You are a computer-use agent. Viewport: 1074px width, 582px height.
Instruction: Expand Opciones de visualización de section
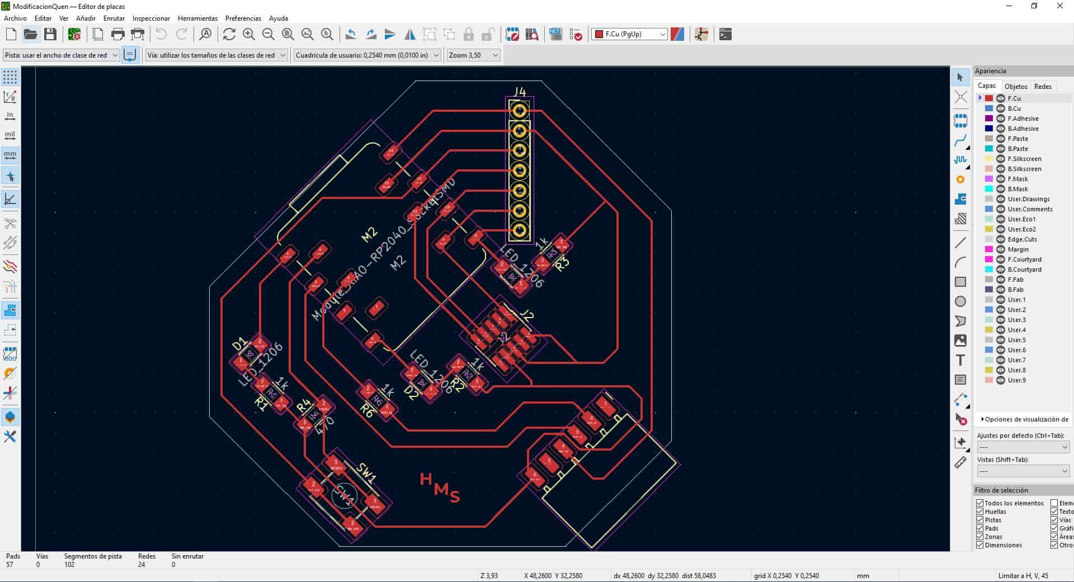pos(1024,419)
